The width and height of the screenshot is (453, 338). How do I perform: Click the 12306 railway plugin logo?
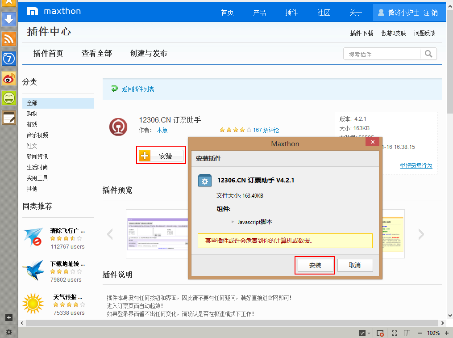tap(118, 127)
